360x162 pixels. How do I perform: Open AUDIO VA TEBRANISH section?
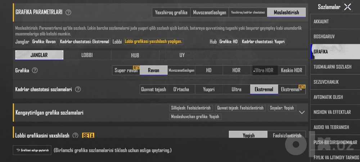335,127
